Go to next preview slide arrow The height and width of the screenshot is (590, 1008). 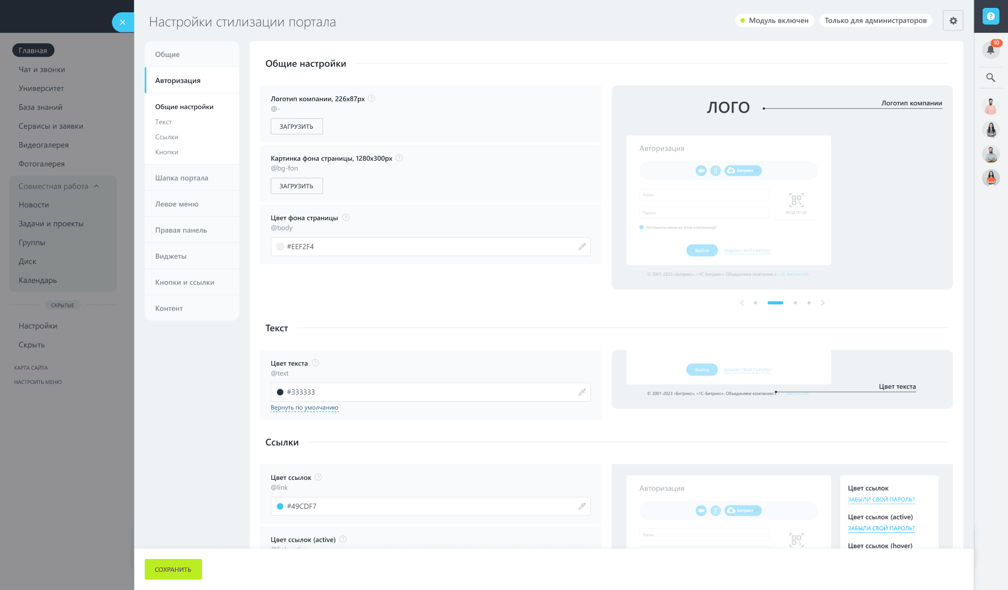[x=822, y=303]
